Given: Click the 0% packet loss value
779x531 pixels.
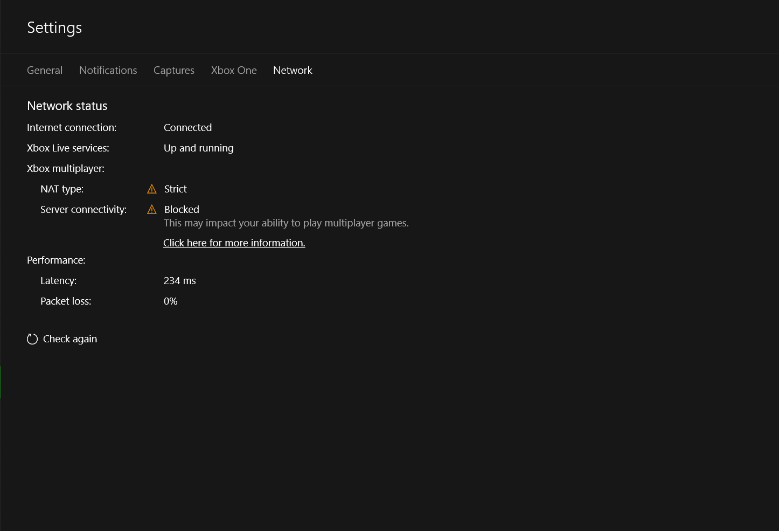Looking at the screenshot, I should [171, 301].
